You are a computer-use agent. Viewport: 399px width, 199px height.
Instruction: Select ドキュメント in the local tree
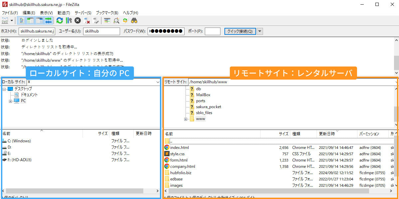coord(29,95)
